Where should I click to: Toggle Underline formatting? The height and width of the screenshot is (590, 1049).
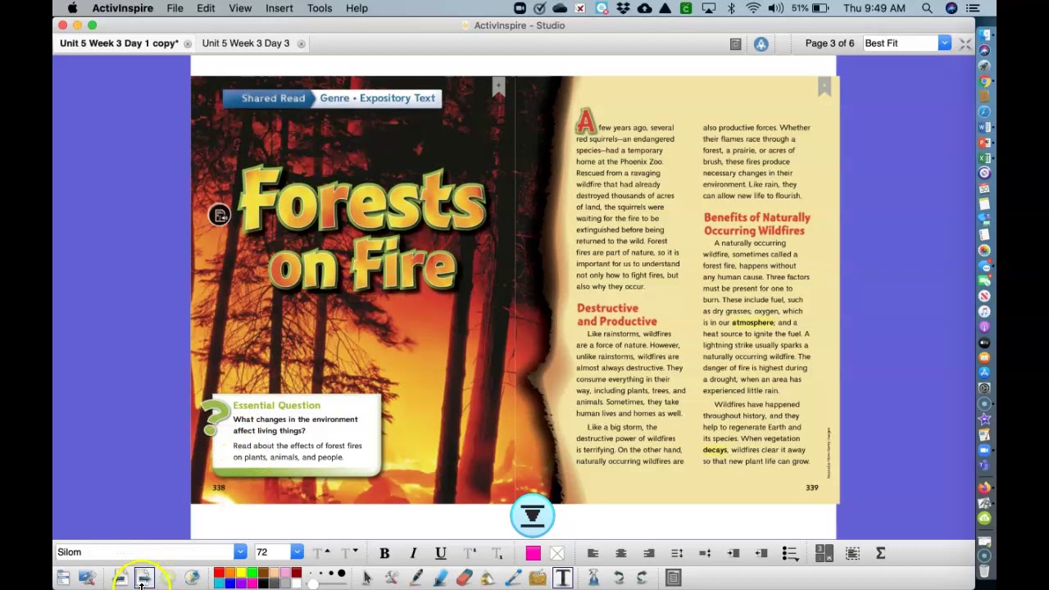tap(441, 553)
